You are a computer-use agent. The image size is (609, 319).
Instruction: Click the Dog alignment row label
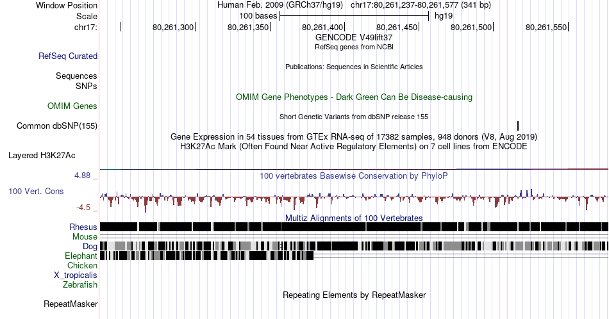click(90, 246)
